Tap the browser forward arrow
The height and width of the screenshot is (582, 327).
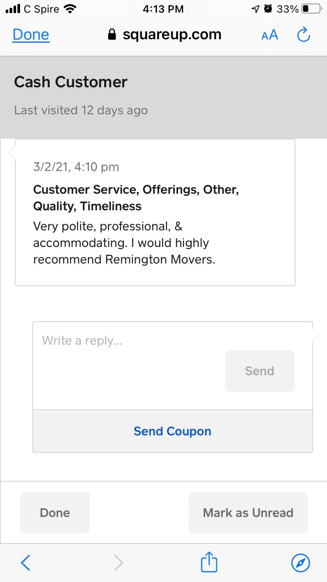(118, 563)
